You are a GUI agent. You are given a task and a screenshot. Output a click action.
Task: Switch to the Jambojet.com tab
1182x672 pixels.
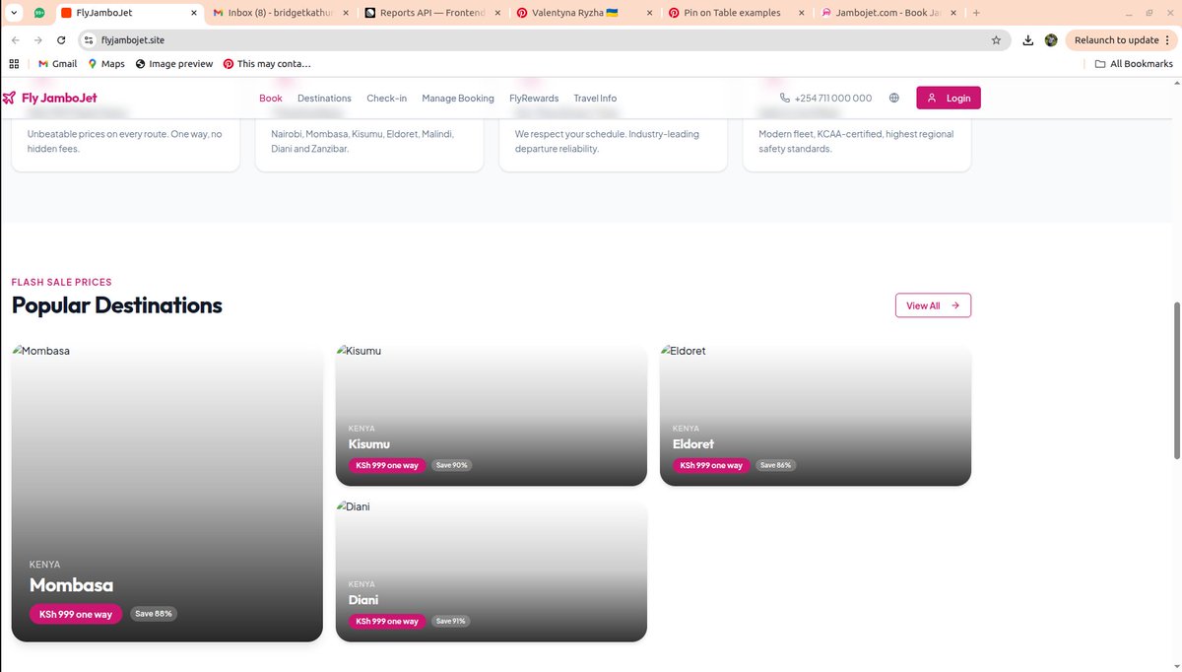click(x=887, y=13)
